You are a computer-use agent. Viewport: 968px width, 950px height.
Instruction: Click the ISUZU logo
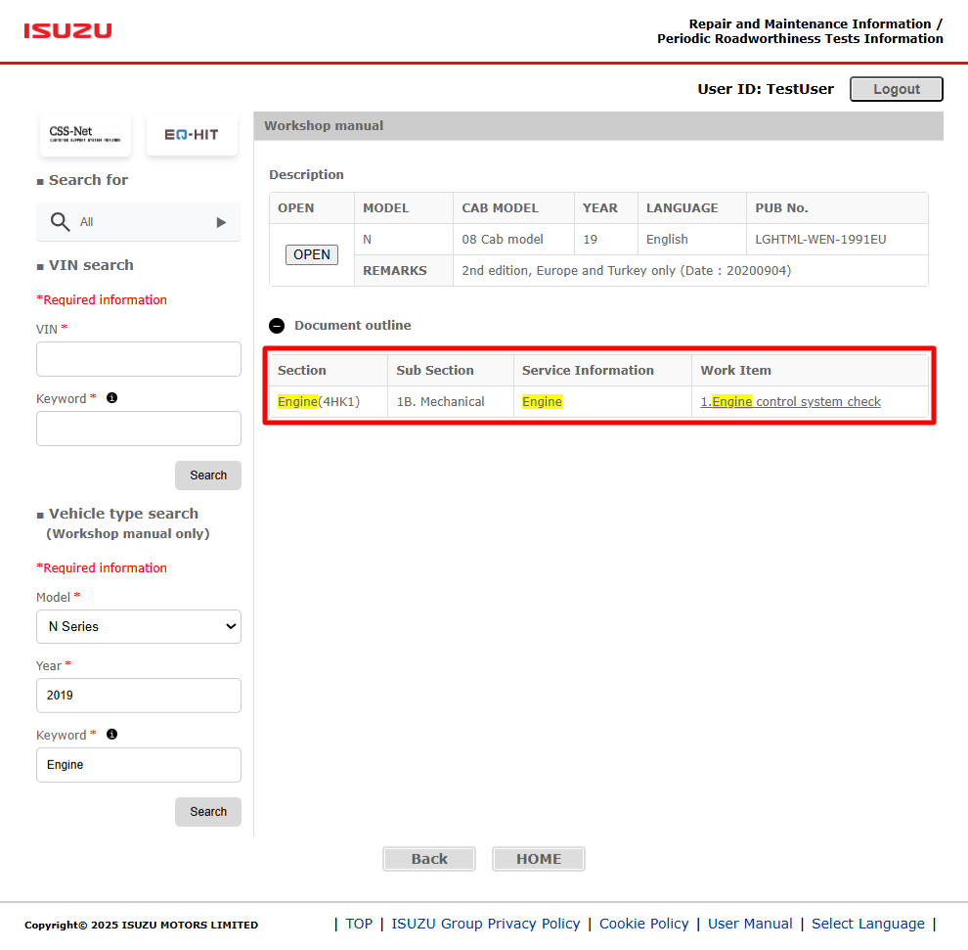(x=67, y=30)
